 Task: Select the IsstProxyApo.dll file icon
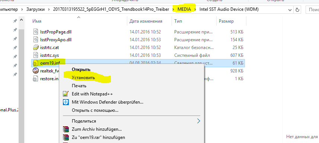click(36, 39)
